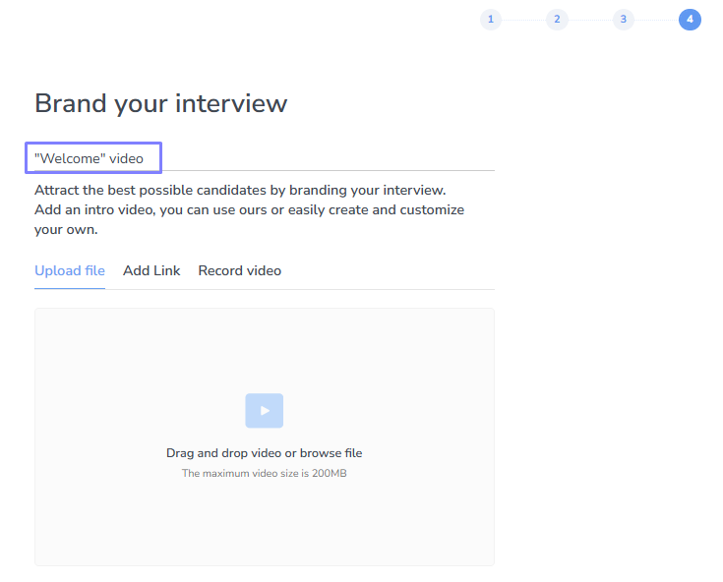The width and height of the screenshot is (723, 582).
Task: Jump to step 2 circle
Action: 557,20
